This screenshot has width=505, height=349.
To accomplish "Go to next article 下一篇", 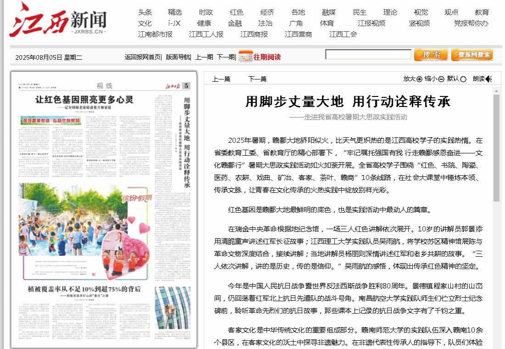I will [x=258, y=79].
